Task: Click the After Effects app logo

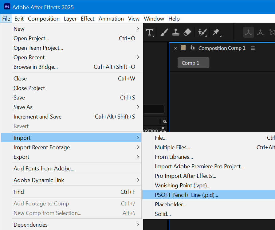Action: click(x=7, y=7)
